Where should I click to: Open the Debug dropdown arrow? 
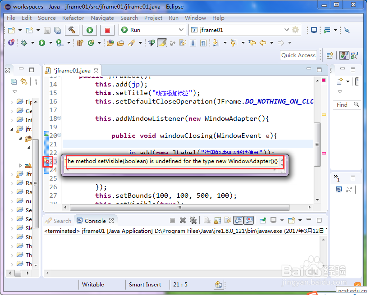coord(32,43)
